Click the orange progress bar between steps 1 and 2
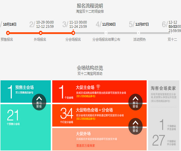 click(24, 33)
